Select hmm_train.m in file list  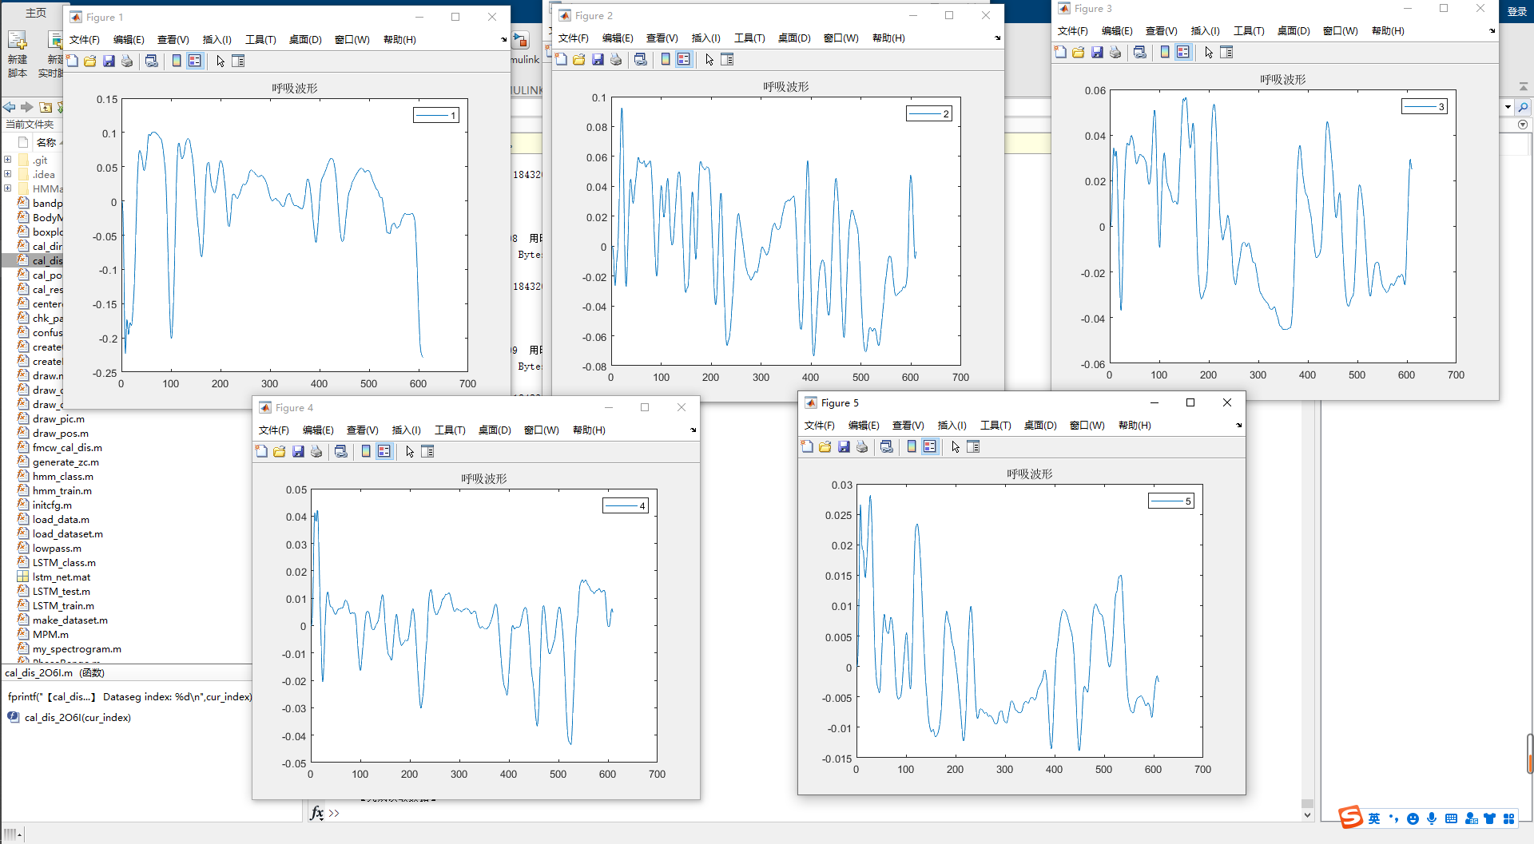click(62, 491)
